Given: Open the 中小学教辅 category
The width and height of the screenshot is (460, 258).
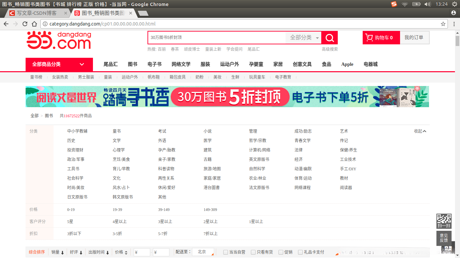Looking at the screenshot, I should tap(77, 131).
